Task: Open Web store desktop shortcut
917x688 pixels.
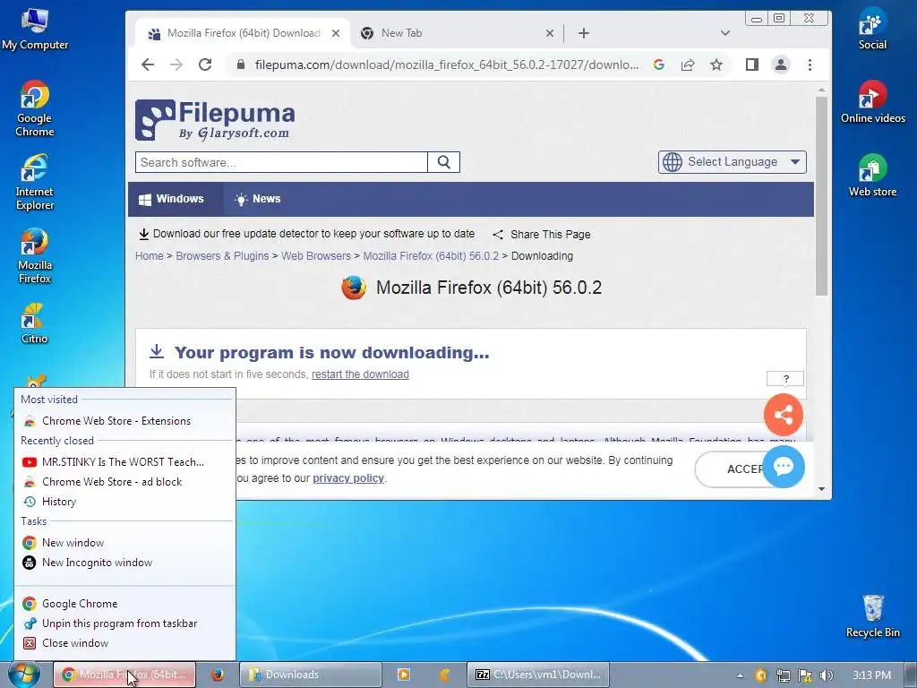Action: 872,176
